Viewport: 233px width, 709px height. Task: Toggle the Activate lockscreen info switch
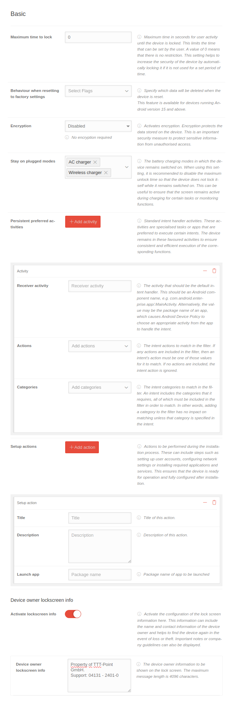pos(73,614)
